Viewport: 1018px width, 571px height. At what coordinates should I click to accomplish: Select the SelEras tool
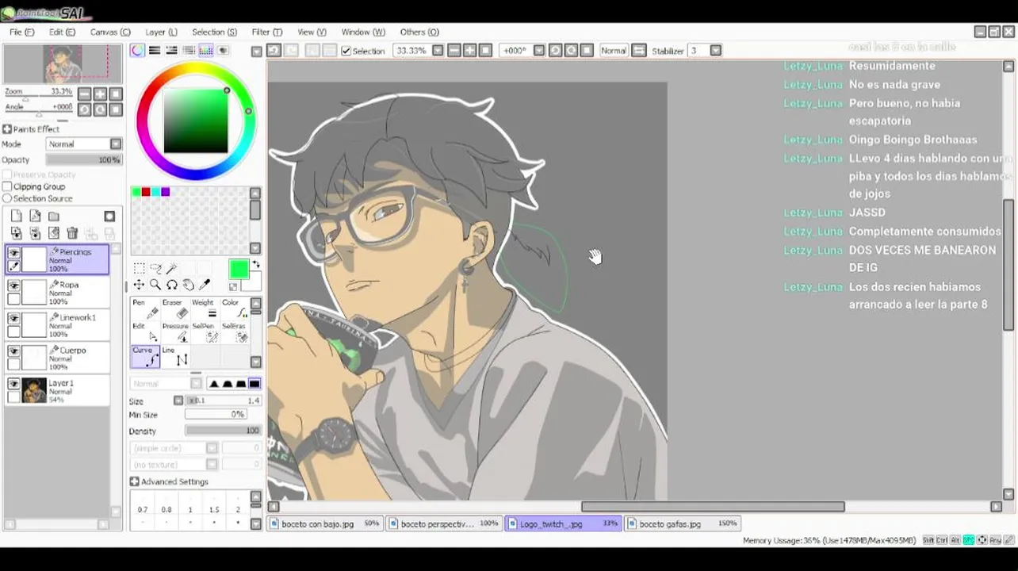(x=234, y=333)
